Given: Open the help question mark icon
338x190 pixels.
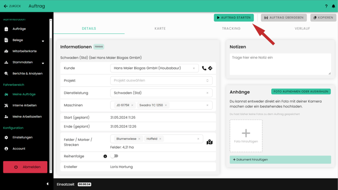Looking at the screenshot, I should point(326,6).
